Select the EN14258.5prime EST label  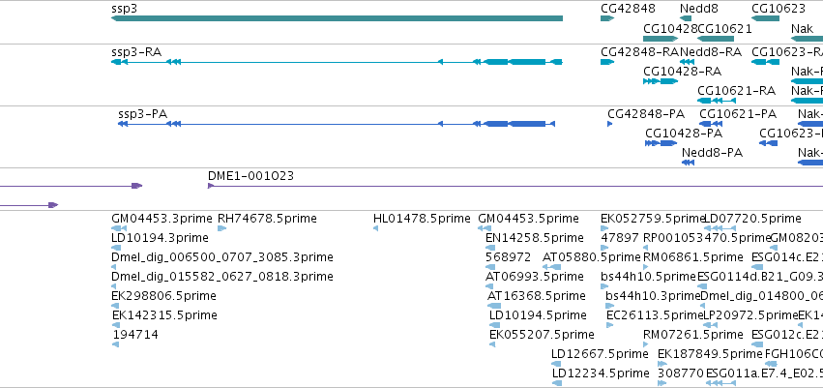point(534,238)
